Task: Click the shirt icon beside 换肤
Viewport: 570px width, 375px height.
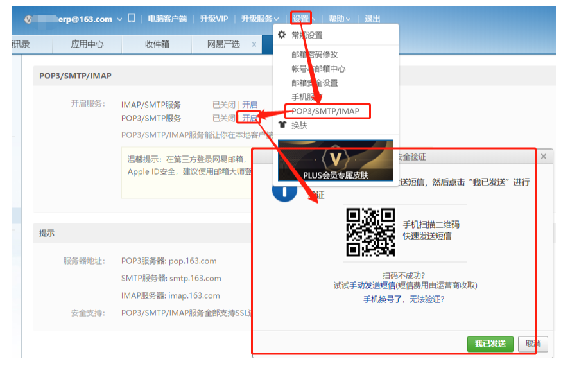Action: coord(282,125)
